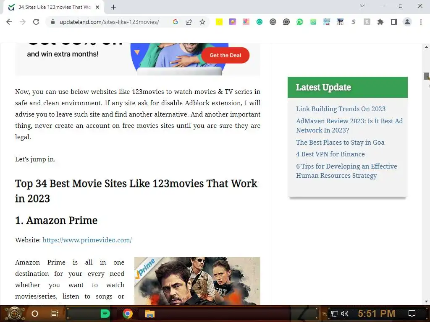This screenshot has height=322, width=430.
Task: Open a new browser tab
Action: pyautogui.click(x=113, y=7)
